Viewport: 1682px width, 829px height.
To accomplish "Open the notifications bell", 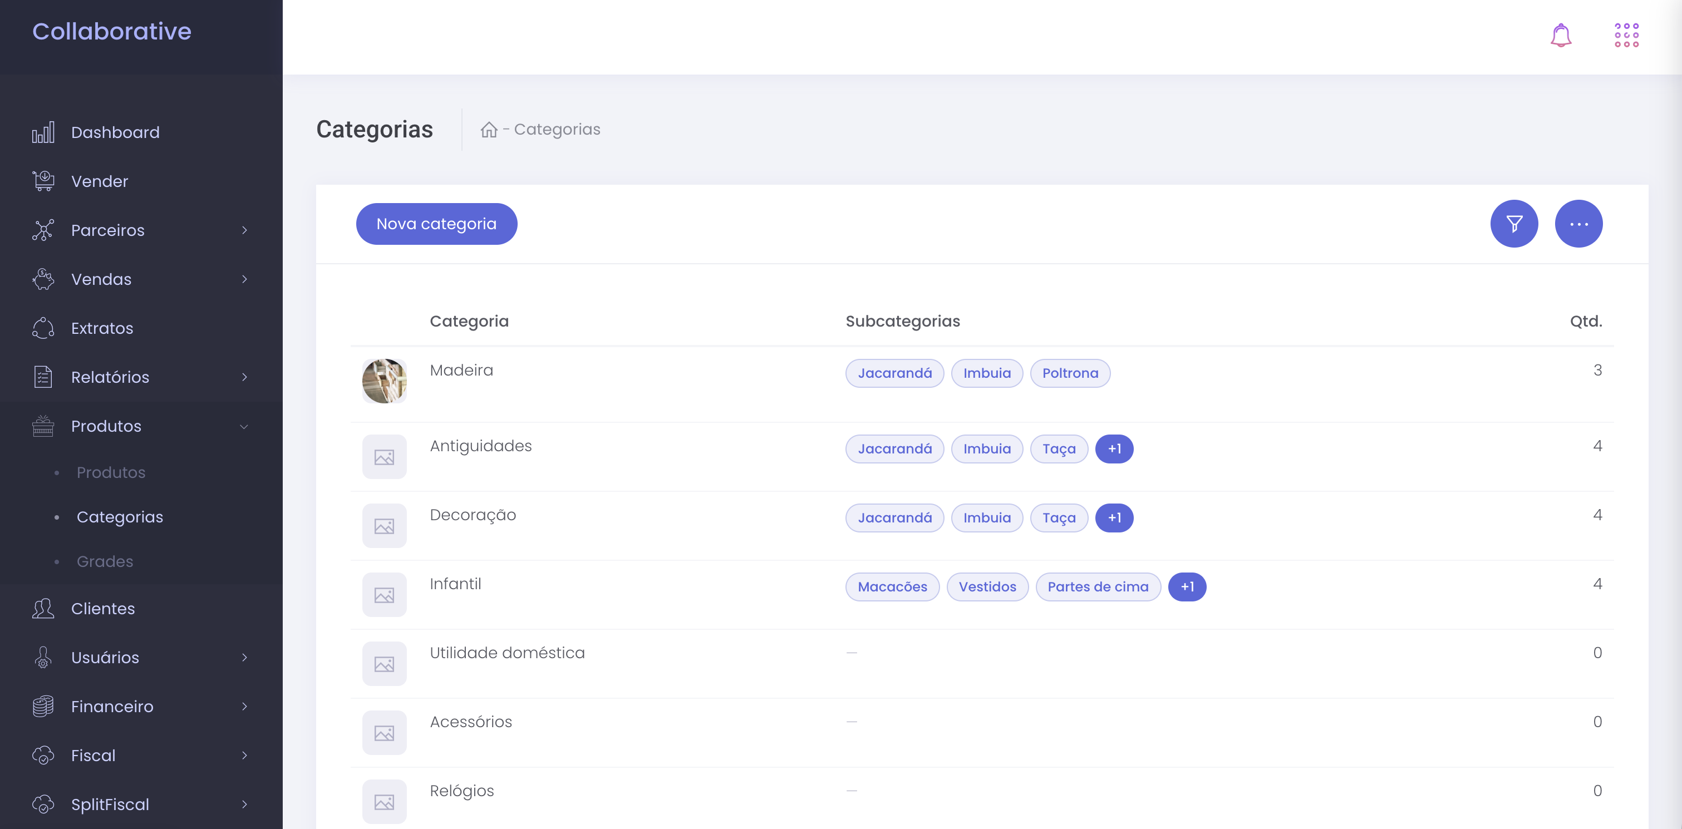I will [1561, 35].
